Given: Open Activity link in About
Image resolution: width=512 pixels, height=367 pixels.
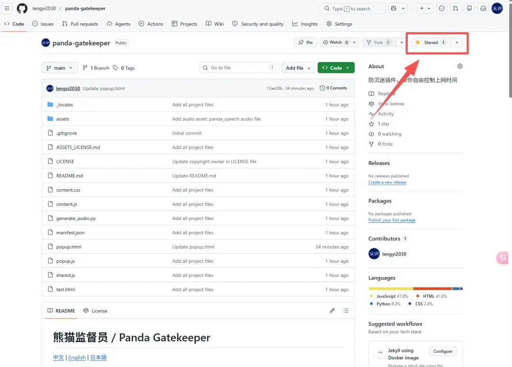Looking at the screenshot, I should pyautogui.click(x=385, y=114).
